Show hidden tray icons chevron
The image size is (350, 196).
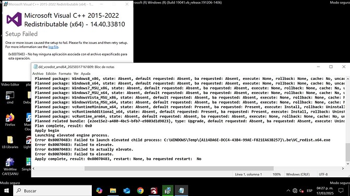tap(288, 190)
